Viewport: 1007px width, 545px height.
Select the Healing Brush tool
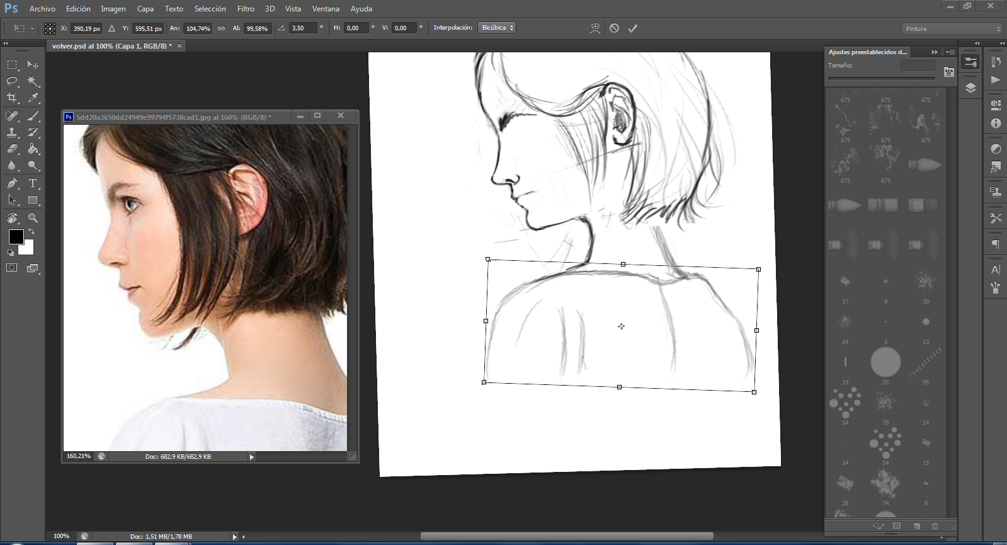click(12, 116)
